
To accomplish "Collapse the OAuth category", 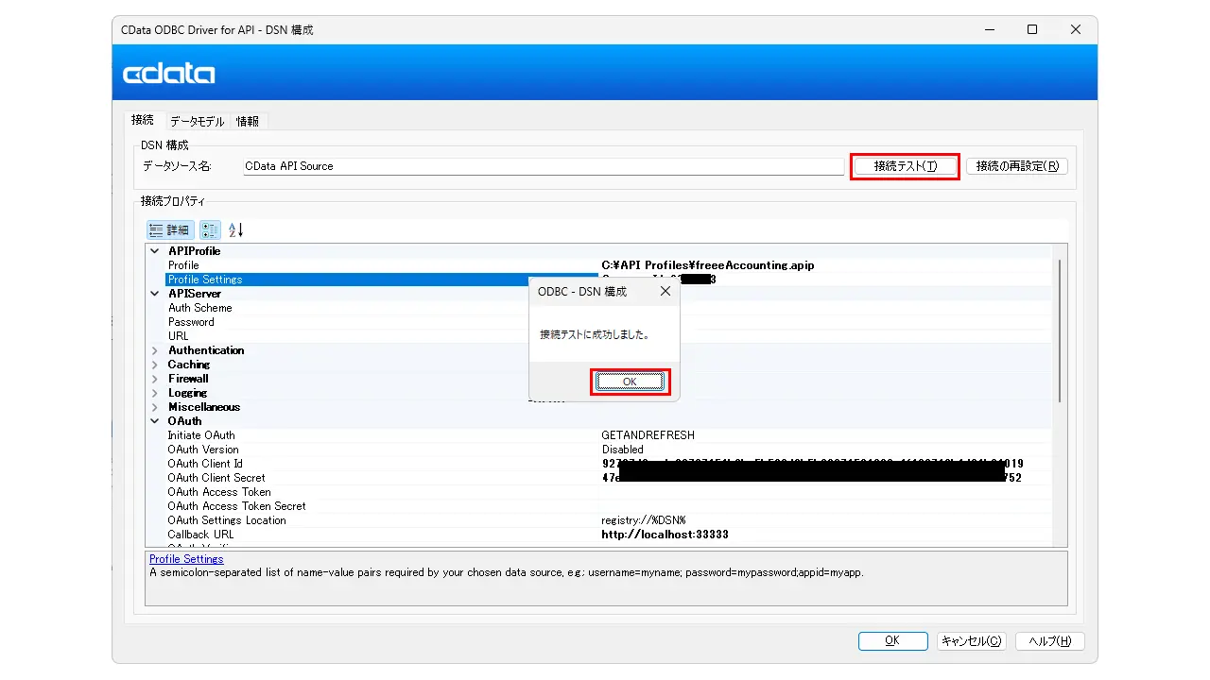I will 155,421.
